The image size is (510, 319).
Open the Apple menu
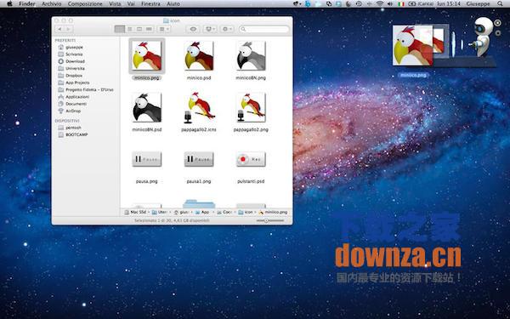pyautogui.click(x=9, y=4)
